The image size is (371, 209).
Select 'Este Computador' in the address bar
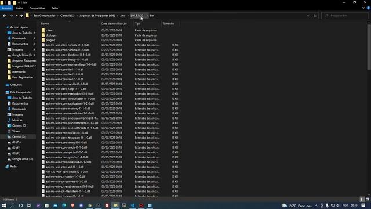click(x=44, y=16)
